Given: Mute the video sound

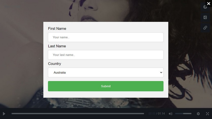Looking at the screenshot, I should 170,114.
